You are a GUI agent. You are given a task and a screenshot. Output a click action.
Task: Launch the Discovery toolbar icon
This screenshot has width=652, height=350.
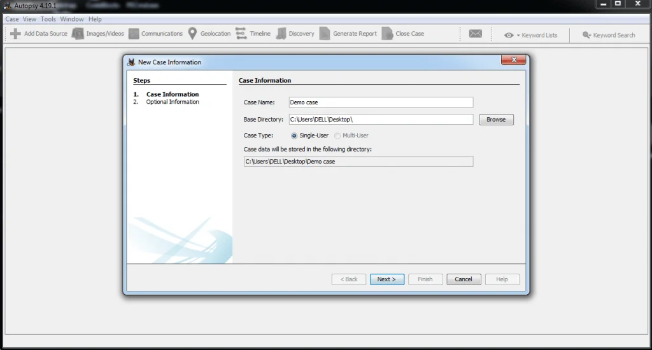(x=281, y=34)
